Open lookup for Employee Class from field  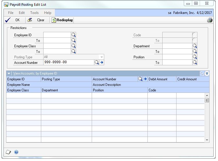point(73,46)
